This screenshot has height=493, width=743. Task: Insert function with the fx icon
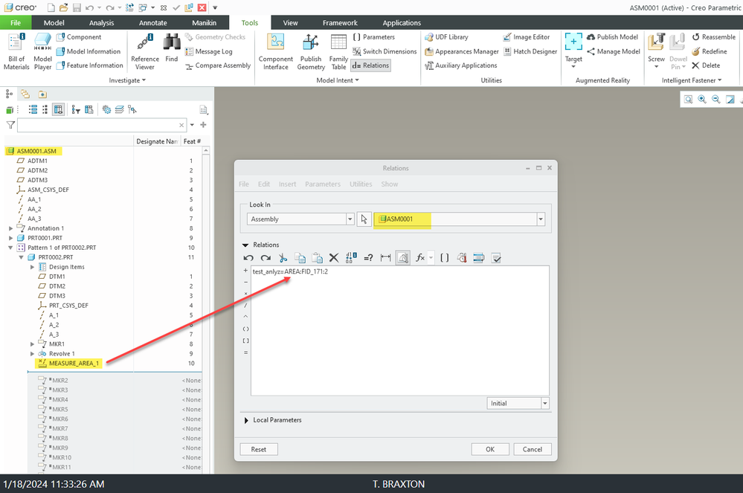(x=419, y=257)
